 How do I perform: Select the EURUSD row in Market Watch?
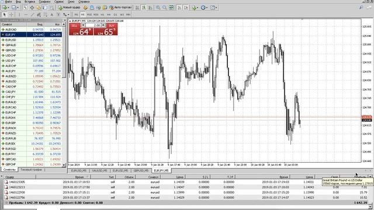tap(31, 40)
